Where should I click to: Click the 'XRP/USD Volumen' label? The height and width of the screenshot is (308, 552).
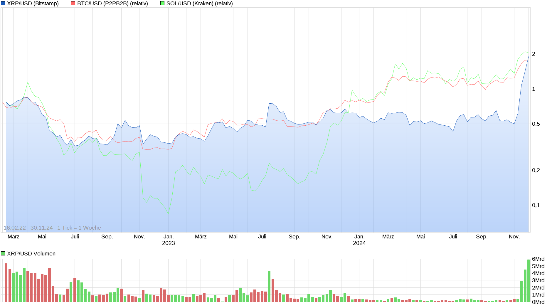pyautogui.click(x=31, y=253)
